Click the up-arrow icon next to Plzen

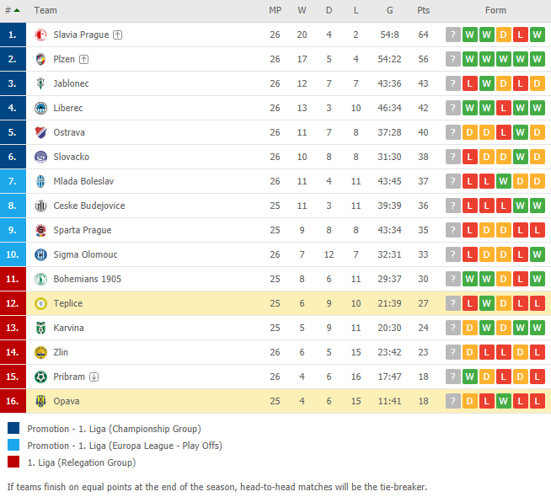point(83,59)
